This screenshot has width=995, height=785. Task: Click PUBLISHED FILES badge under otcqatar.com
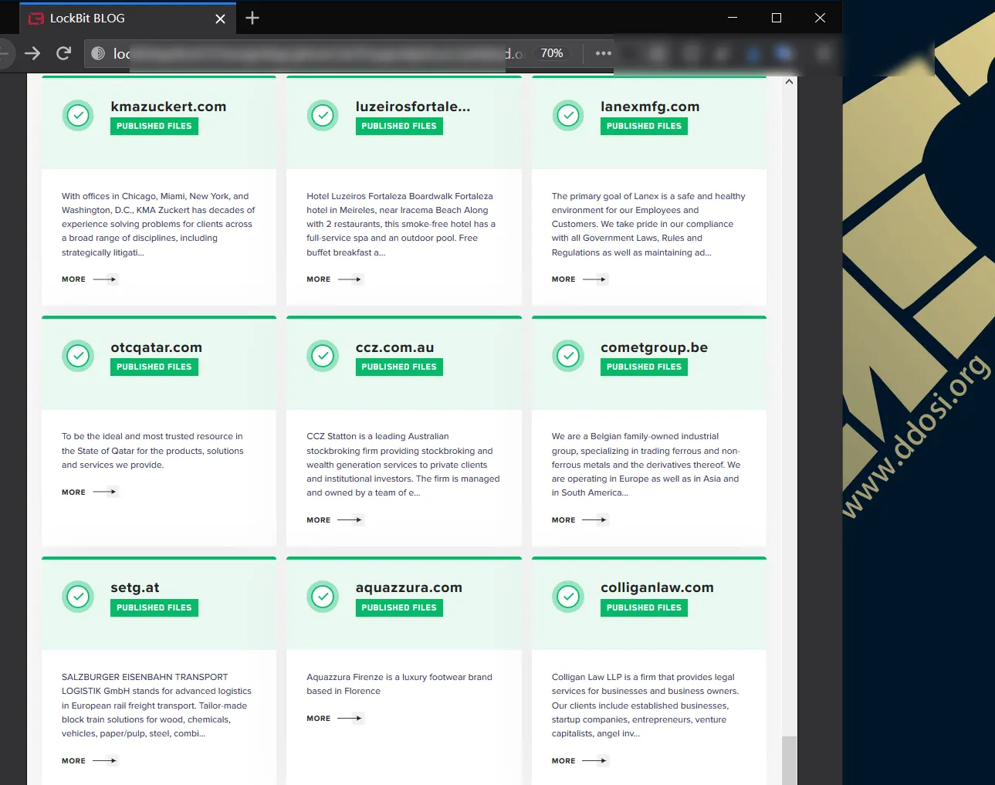click(x=154, y=367)
